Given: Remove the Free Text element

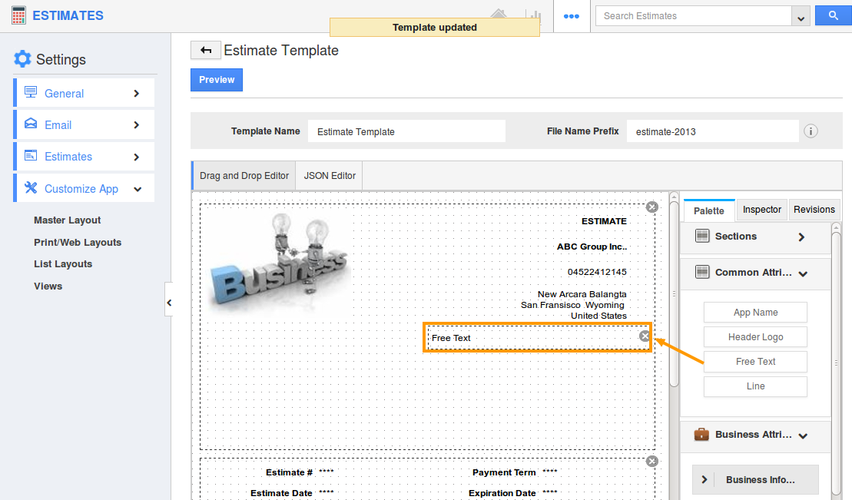Looking at the screenshot, I should point(645,336).
